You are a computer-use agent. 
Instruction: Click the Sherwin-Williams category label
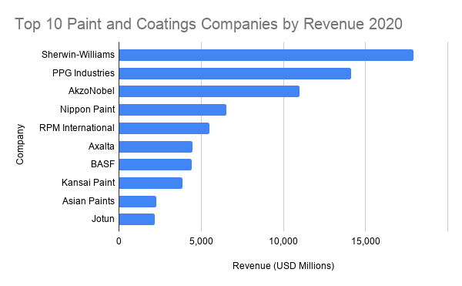point(78,55)
